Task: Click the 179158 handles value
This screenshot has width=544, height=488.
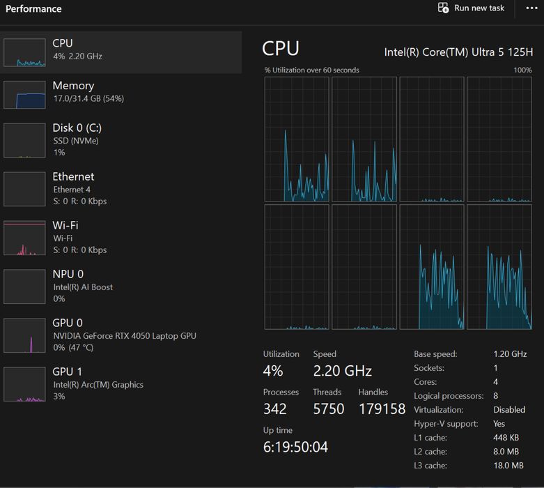Action: point(382,409)
